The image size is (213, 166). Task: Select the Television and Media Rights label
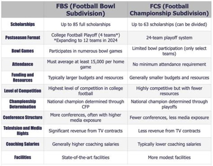click(22, 131)
